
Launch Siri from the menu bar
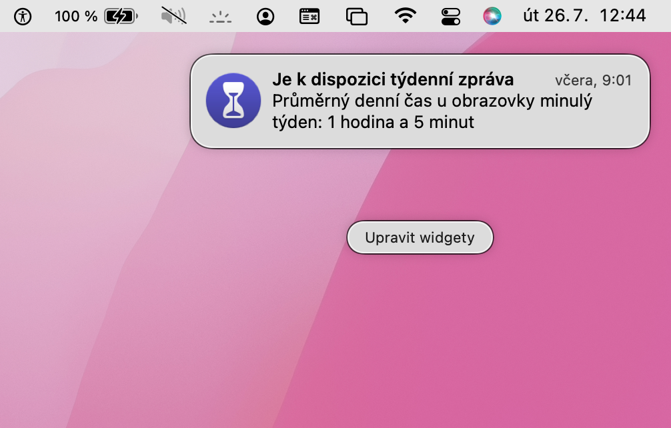click(492, 16)
